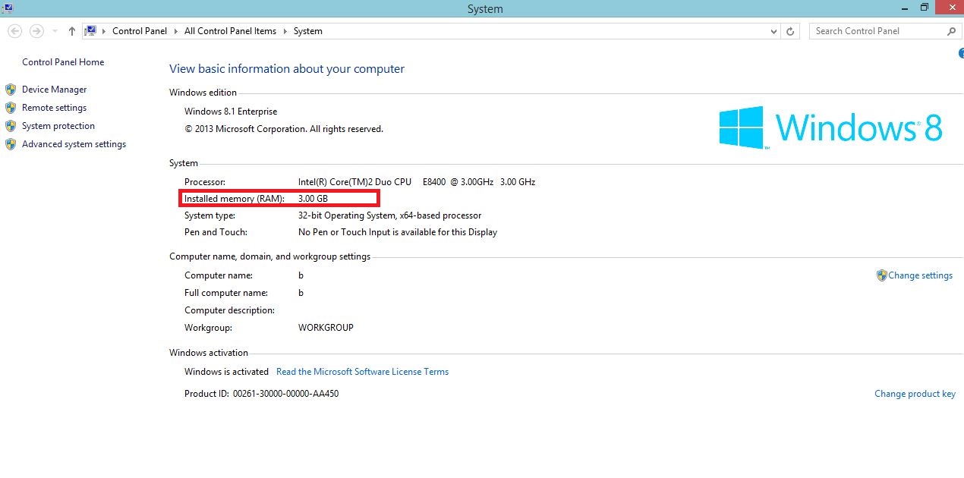Click the search magnifier icon
964x478 pixels.
[951, 31]
